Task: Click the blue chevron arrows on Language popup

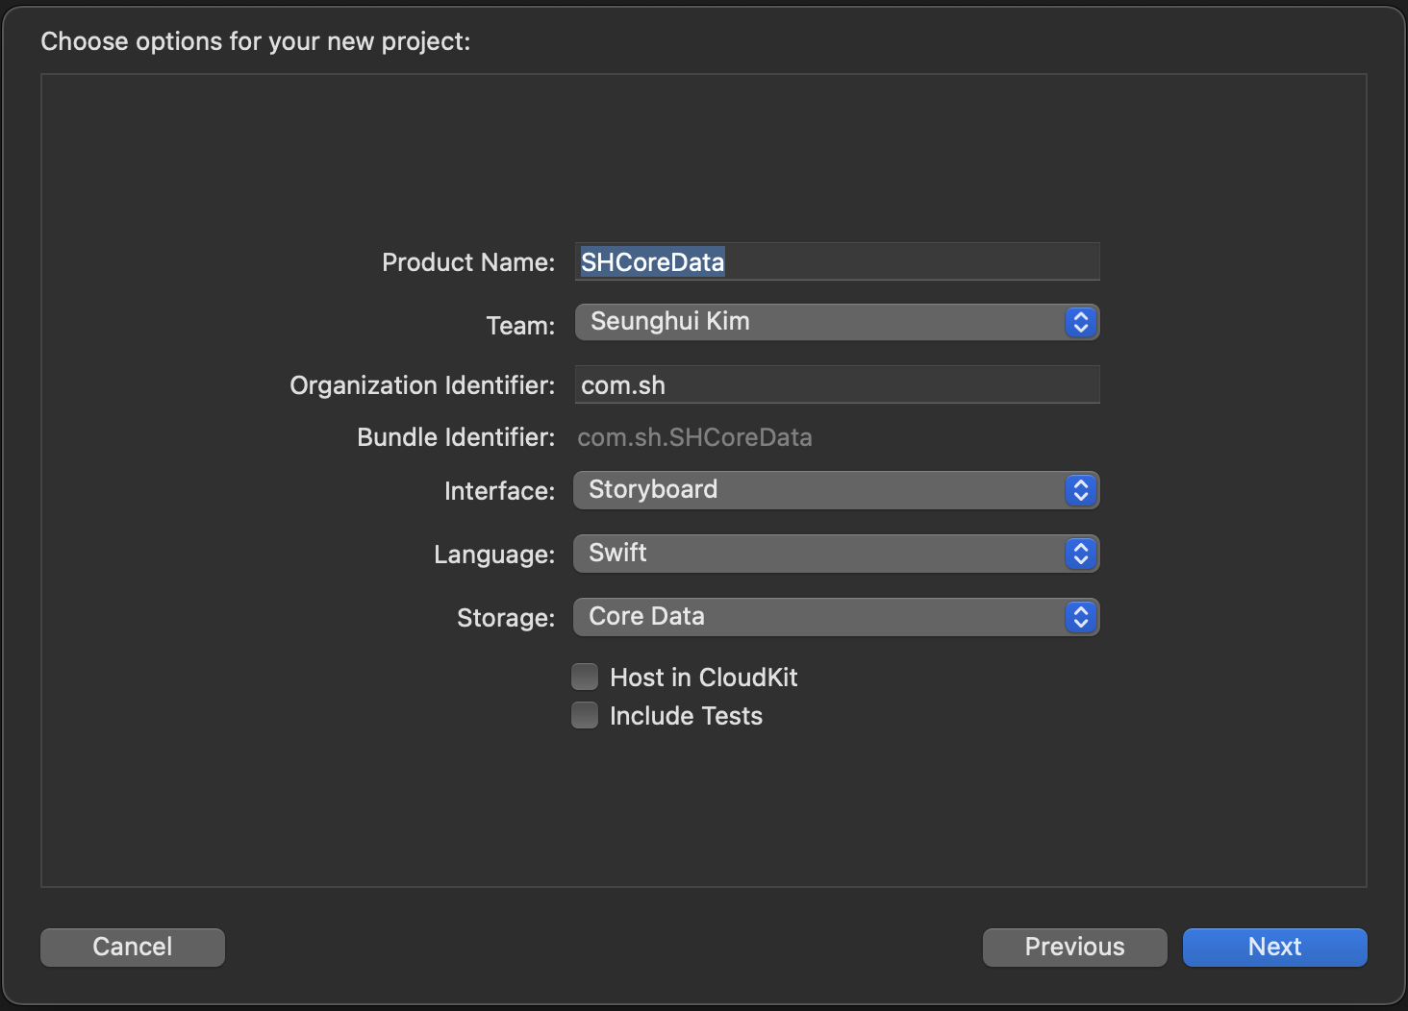Action: 1080,554
